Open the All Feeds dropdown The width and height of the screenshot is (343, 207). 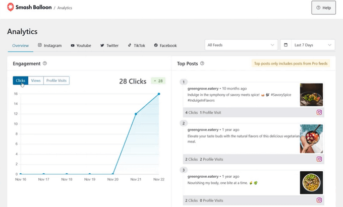tap(241, 45)
